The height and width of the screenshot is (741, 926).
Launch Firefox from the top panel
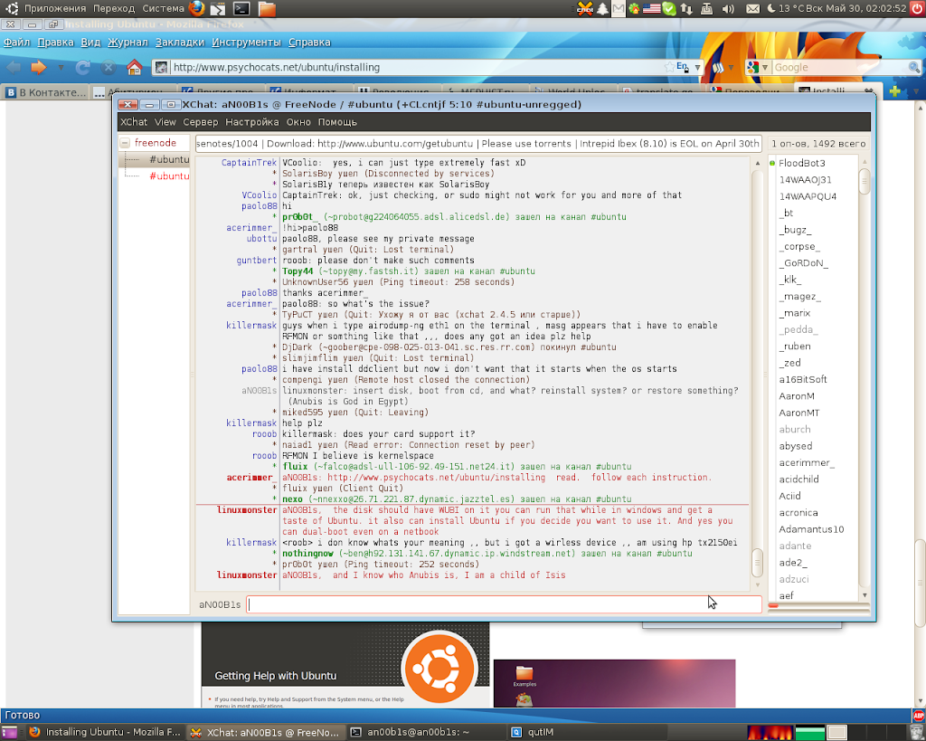197,9
